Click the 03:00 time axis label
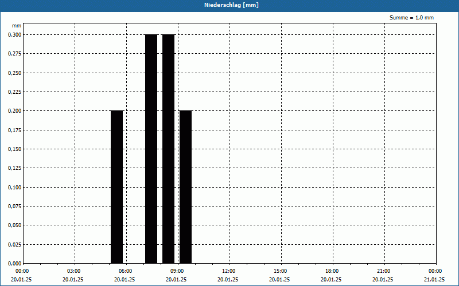The width and height of the screenshot is (459, 286). pyautogui.click(x=74, y=271)
